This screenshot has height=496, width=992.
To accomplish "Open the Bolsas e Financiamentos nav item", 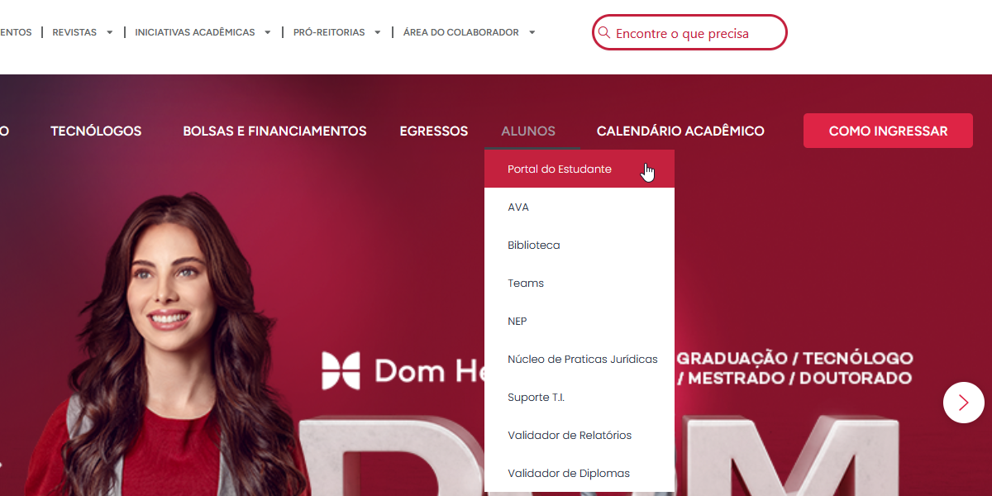I will (274, 131).
